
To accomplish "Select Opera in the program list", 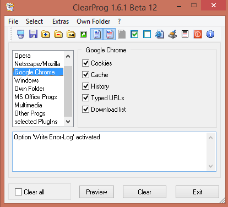I will tap(38, 56).
